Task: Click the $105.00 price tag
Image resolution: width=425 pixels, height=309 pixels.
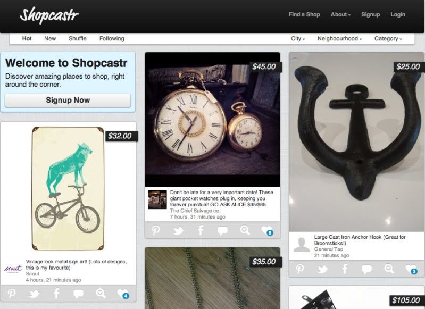Action: 407,300
